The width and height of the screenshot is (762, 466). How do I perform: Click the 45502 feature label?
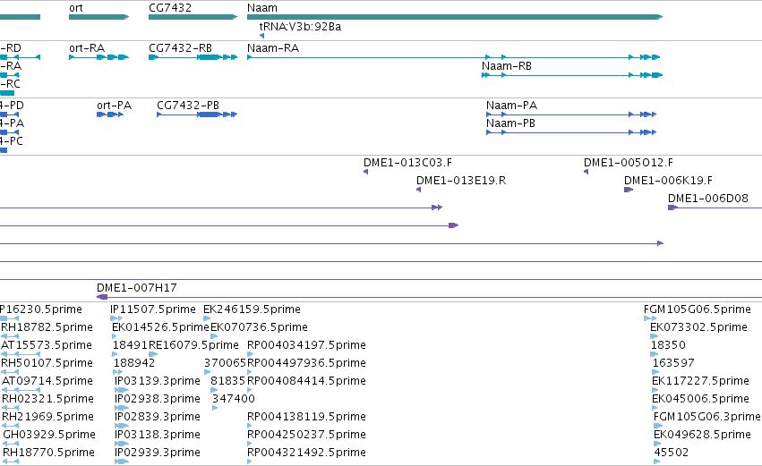pos(672,453)
